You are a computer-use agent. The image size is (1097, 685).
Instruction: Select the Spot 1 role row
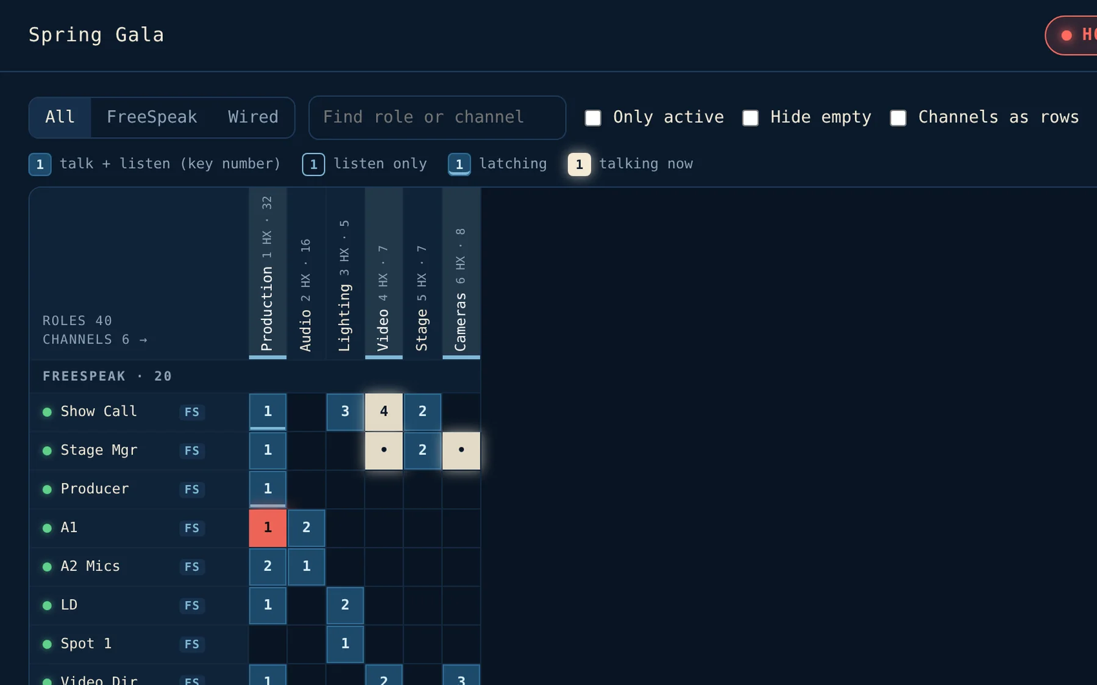click(139, 644)
